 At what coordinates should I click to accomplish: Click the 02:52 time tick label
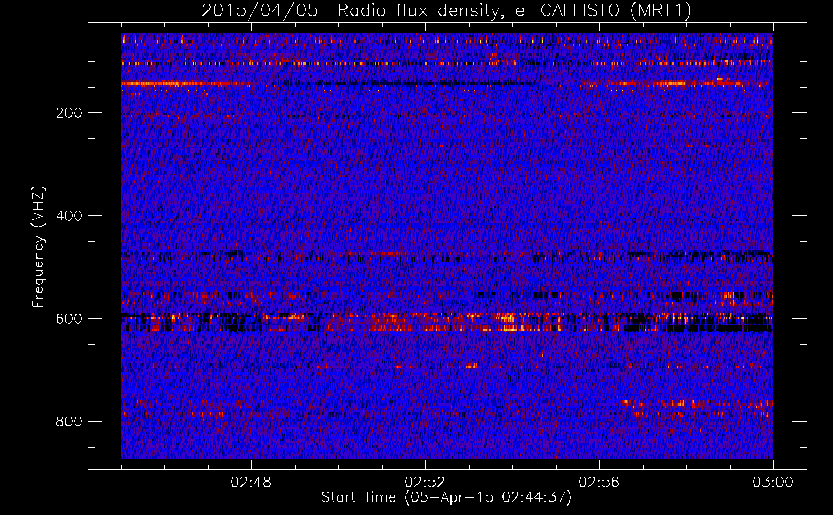[425, 483]
